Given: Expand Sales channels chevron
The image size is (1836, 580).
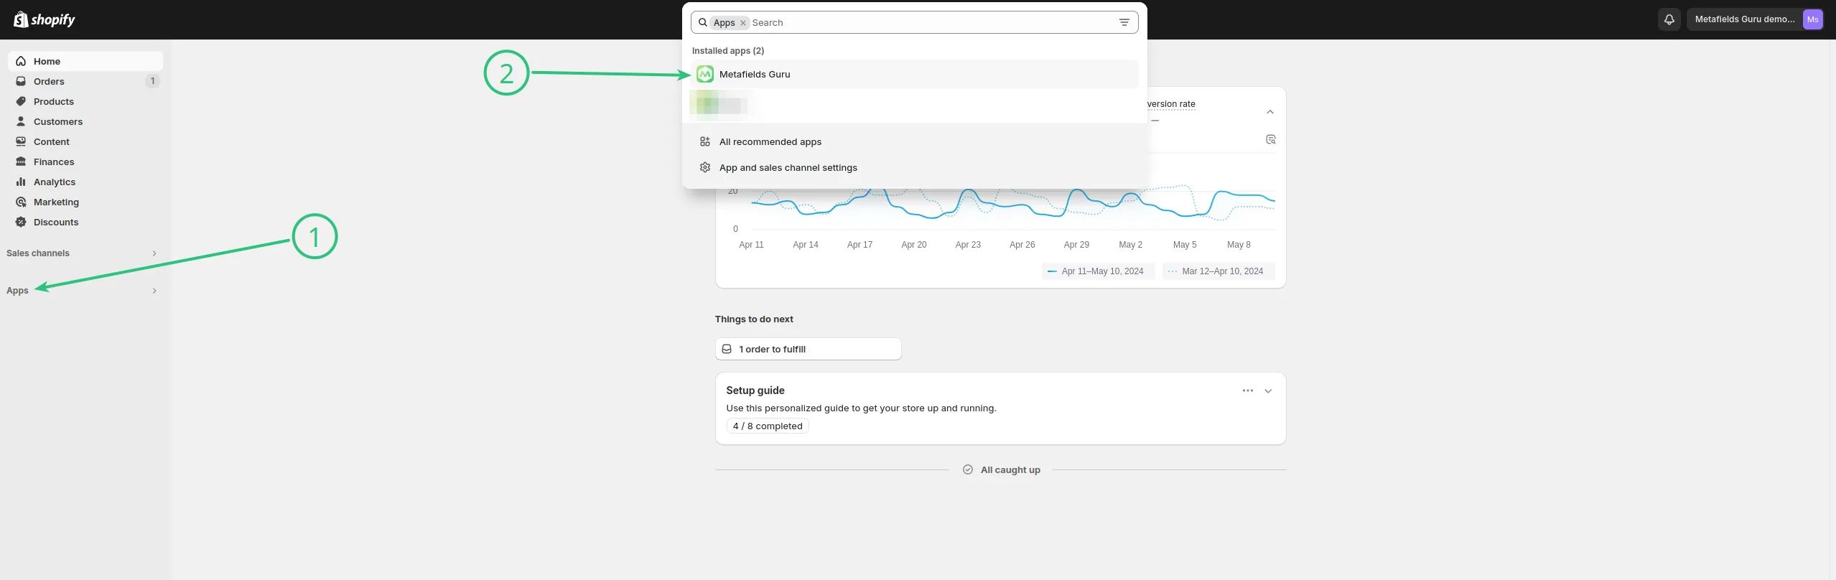Looking at the screenshot, I should pyautogui.click(x=154, y=253).
